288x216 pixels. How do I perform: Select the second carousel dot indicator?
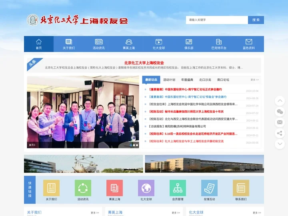pyautogui.click(x=134, y=145)
